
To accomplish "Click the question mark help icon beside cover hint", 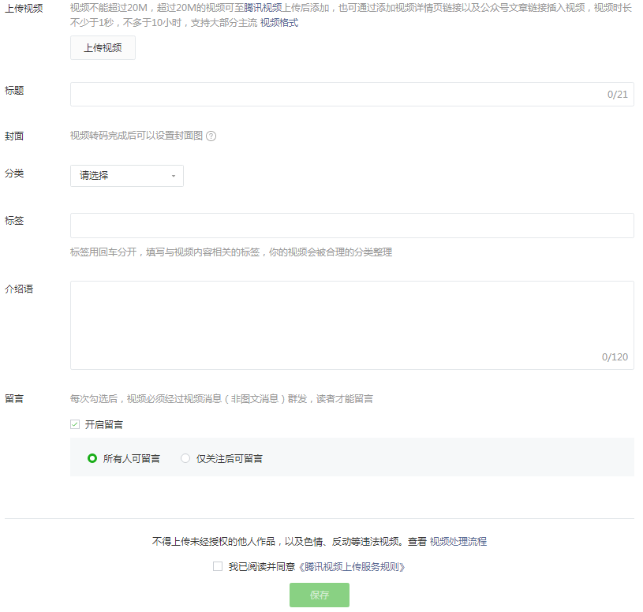I will 211,136.
